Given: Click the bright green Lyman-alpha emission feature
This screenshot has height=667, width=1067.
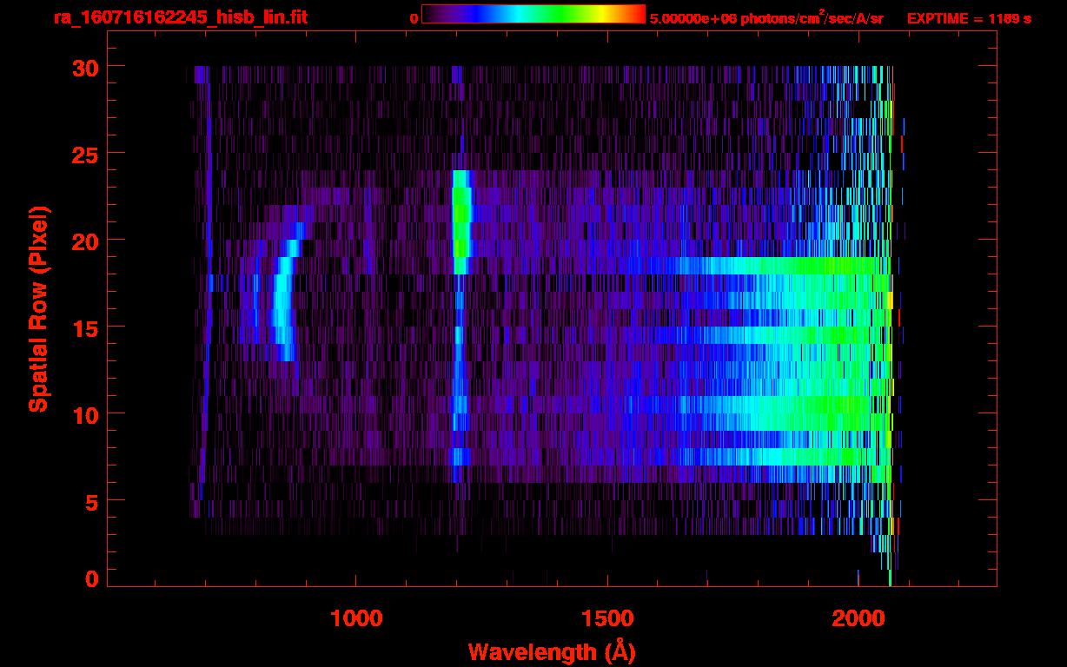Looking at the screenshot, I should (461, 221).
